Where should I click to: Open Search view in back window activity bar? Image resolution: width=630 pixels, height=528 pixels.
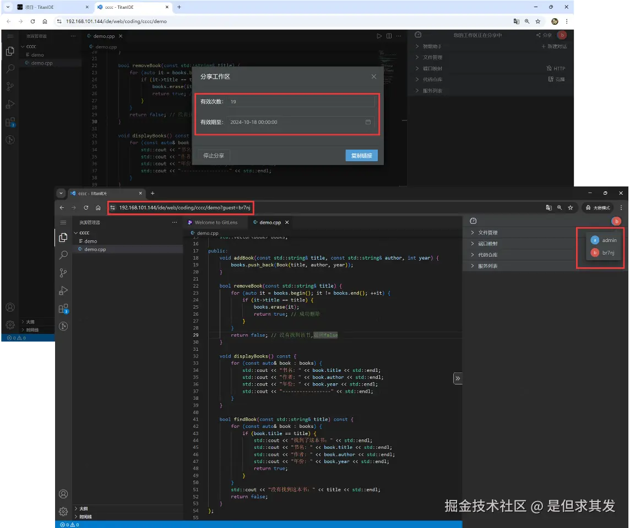tap(10, 69)
